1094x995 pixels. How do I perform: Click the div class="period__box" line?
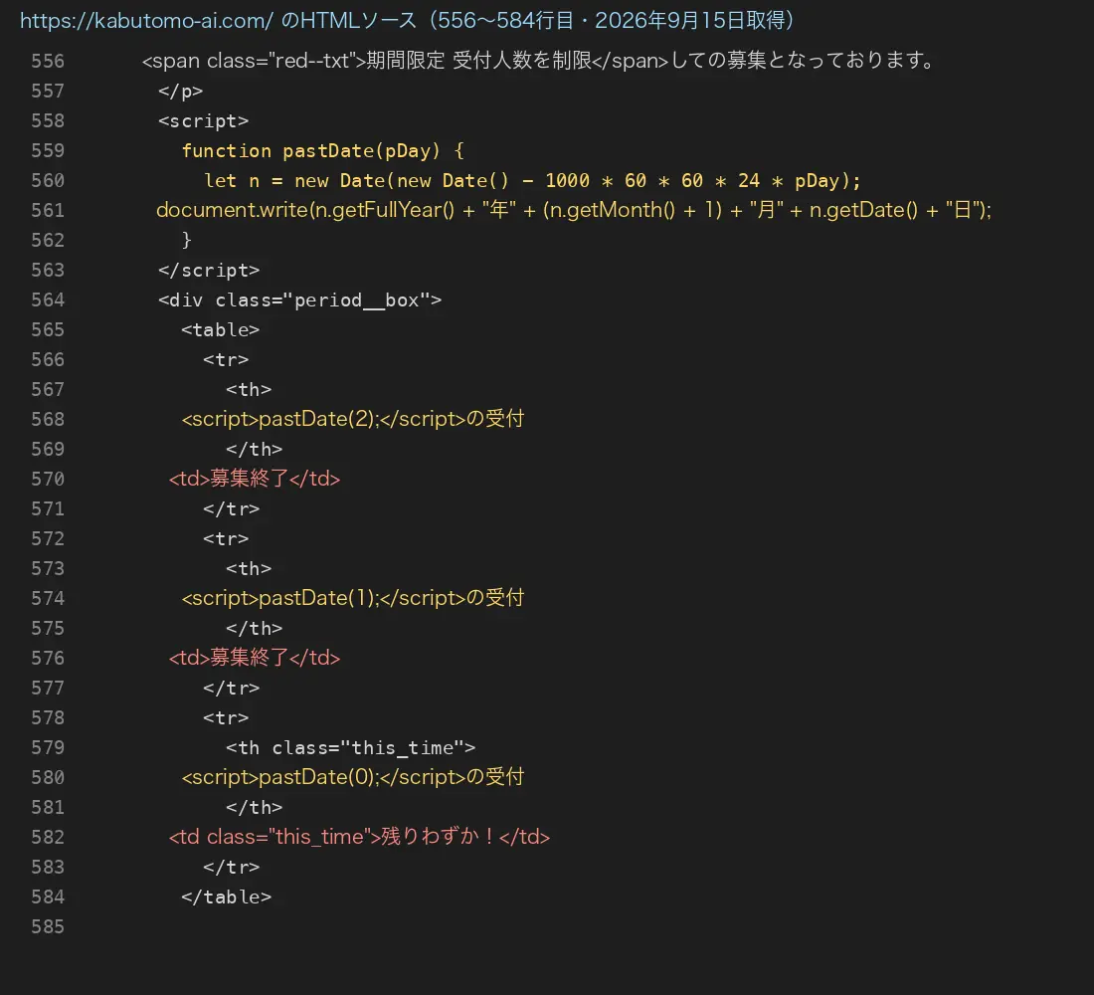point(299,300)
